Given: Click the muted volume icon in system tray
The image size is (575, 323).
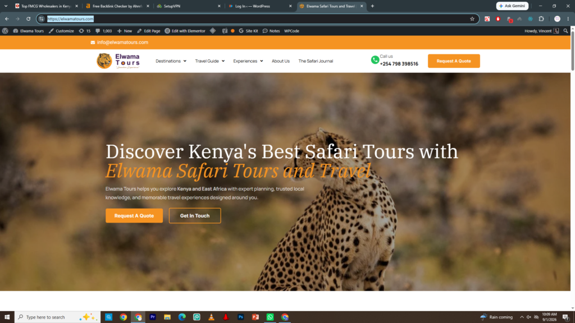Looking at the screenshot, I should click(x=529, y=317).
